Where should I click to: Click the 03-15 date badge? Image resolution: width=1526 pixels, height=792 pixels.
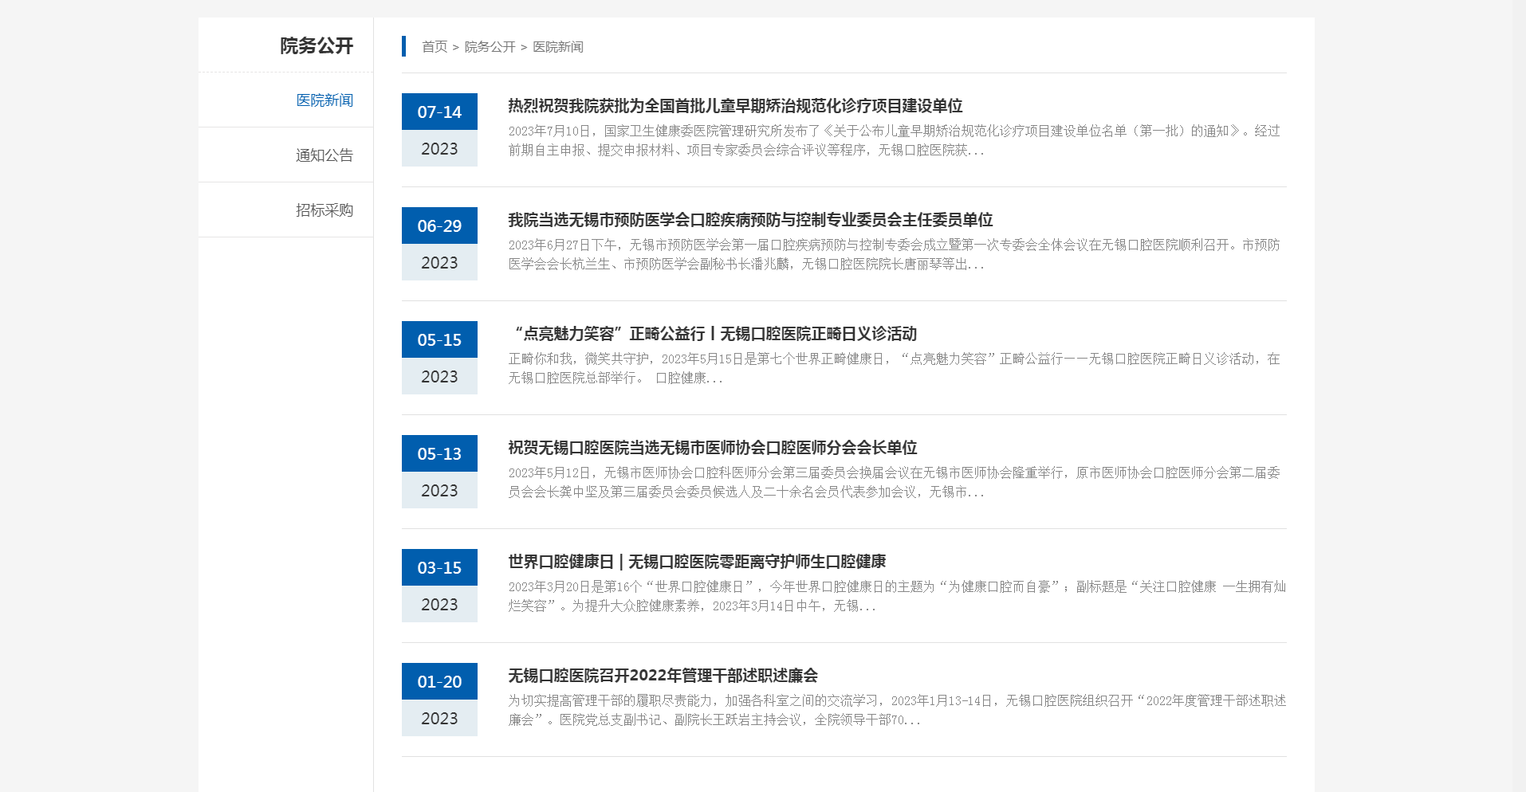pyautogui.click(x=439, y=568)
